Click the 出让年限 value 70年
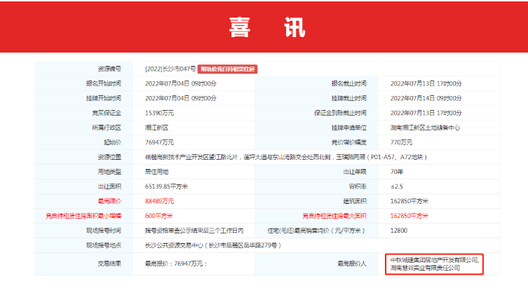Viewport: 528px width, 307px height. (395, 172)
